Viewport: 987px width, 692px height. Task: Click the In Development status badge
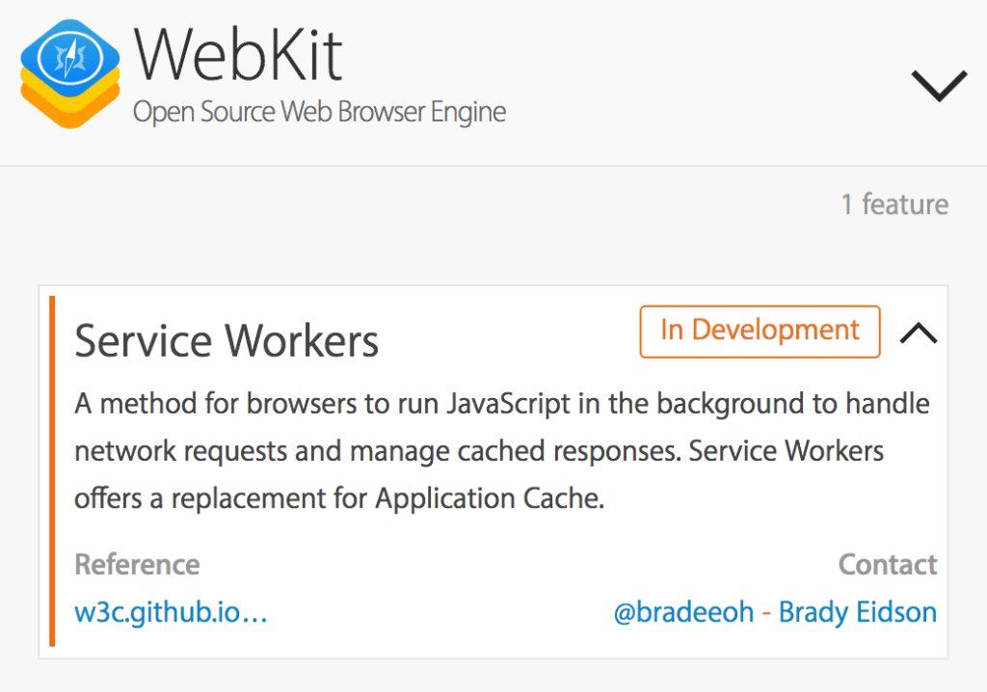pyautogui.click(x=760, y=332)
